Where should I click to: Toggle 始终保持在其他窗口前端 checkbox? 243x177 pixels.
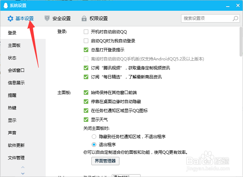[x=86, y=93]
